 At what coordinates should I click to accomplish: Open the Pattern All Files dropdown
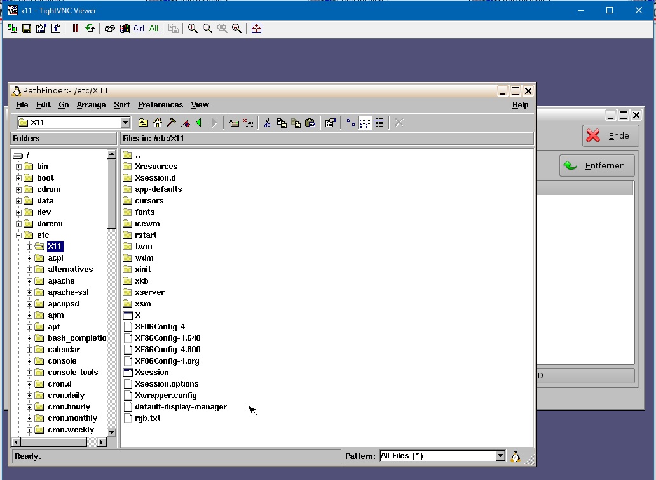(500, 456)
